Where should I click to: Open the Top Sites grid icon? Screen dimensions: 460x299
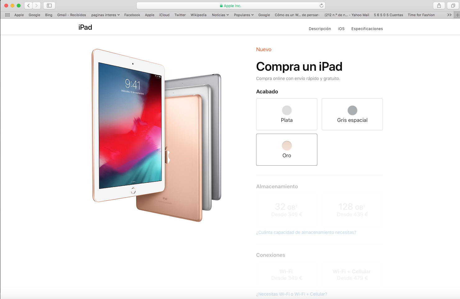7,15
